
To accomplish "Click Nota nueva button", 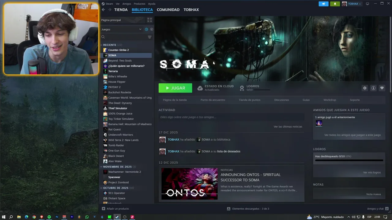I will (374, 194).
